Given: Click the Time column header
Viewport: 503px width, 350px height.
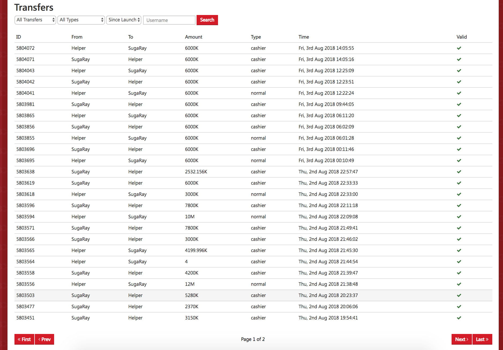Looking at the screenshot, I should point(304,37).
